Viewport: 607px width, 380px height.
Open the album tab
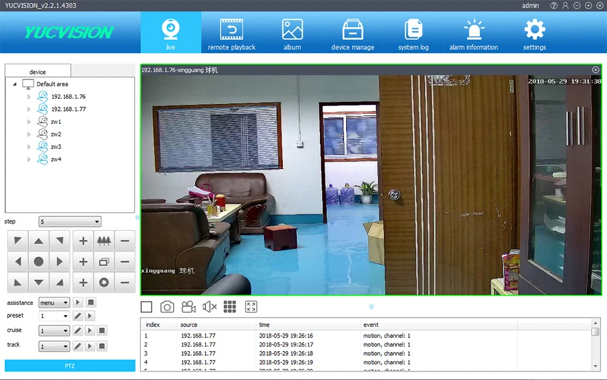tap(293, 33)
